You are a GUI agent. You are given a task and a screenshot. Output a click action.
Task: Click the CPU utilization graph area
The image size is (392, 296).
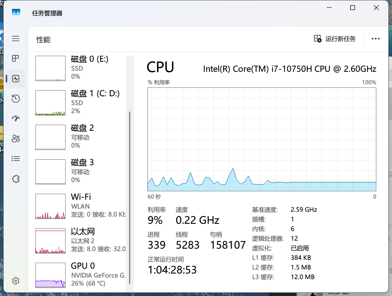tap(262, 139)
